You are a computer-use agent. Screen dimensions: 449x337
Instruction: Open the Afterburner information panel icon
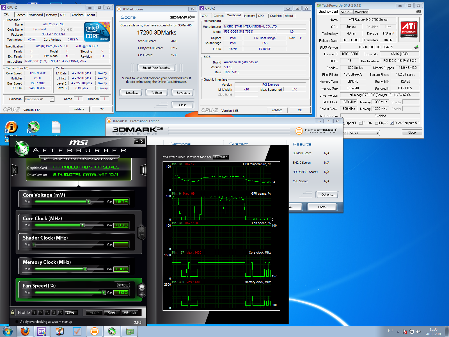(x=143, y=170)
